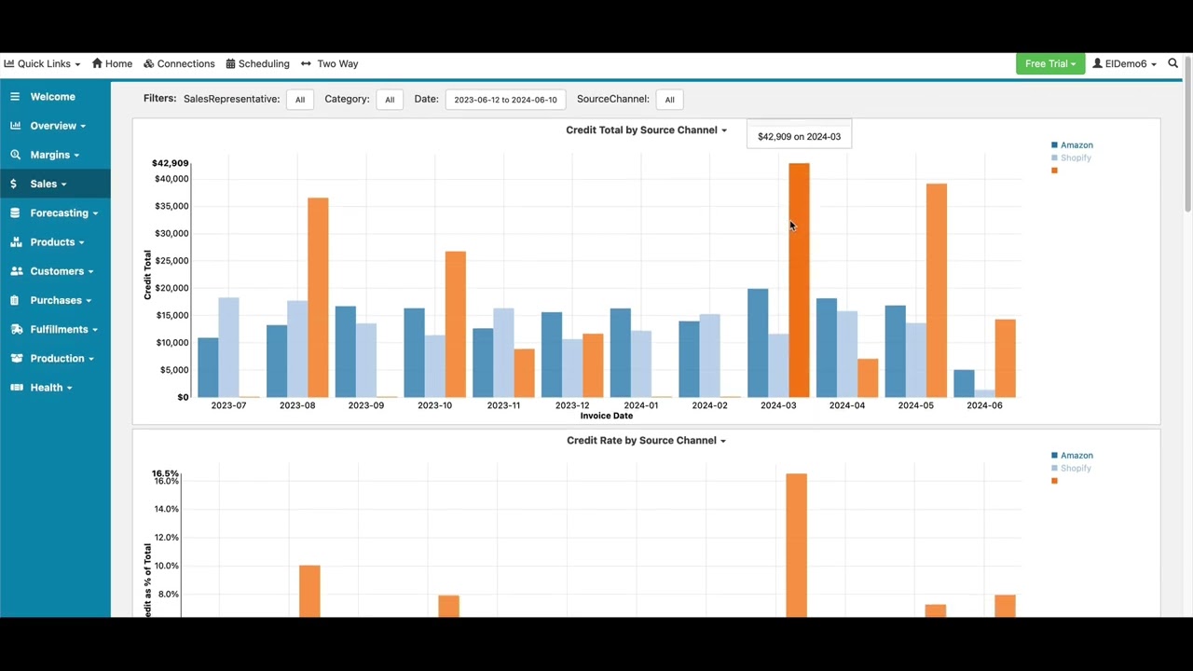
Task: Click the $42,909 y-axis maximum label
Action: pyautogui.click(x=171, y=163)
